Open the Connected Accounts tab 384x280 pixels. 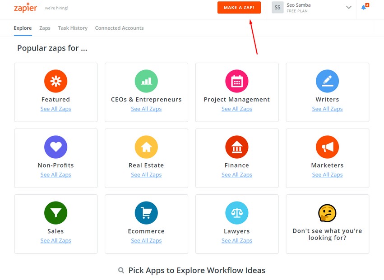[119, 28]
